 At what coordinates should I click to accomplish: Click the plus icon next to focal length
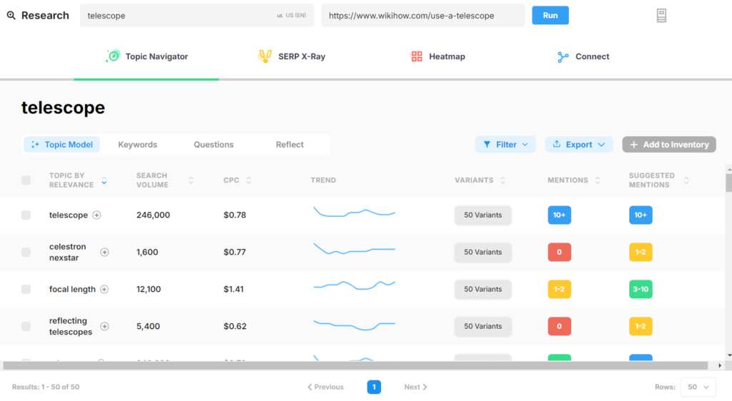tap(104, 289)
